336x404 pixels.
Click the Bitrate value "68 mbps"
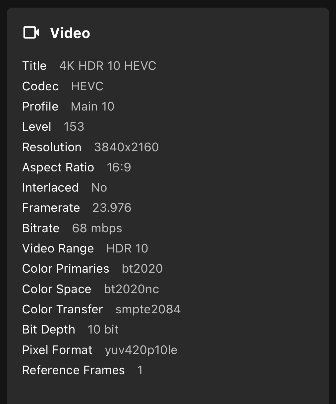97,228
